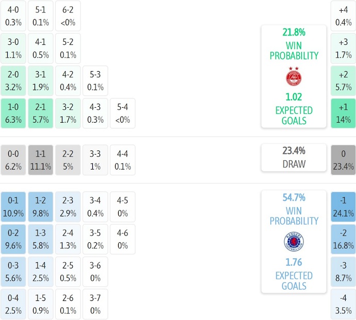Viewport: 356px width, 320px height.
Task: Select the -2 margin 16.8% tile
Action: pyautogui.click(x=343, y=239)
